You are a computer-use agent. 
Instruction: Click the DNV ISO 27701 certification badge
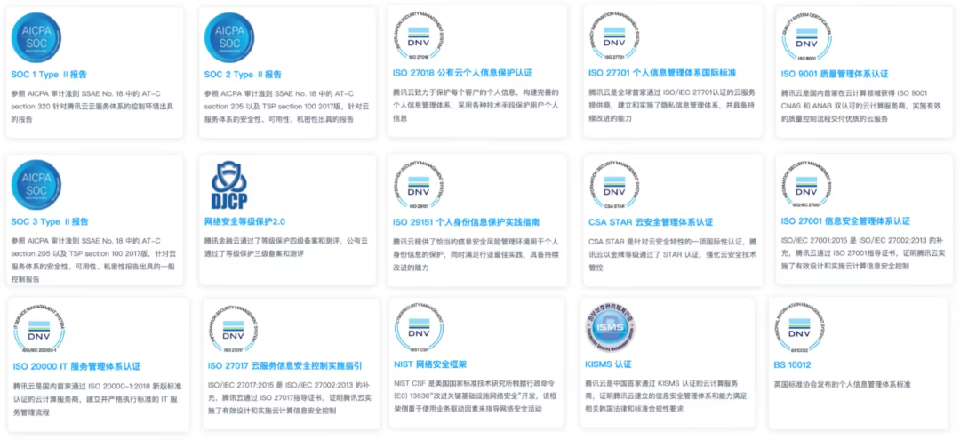point(615,37)
